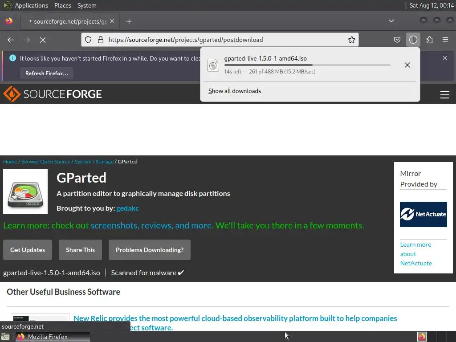Open Learn more about NetActuate link
The image size is (456, 342).
click(416, 254)
